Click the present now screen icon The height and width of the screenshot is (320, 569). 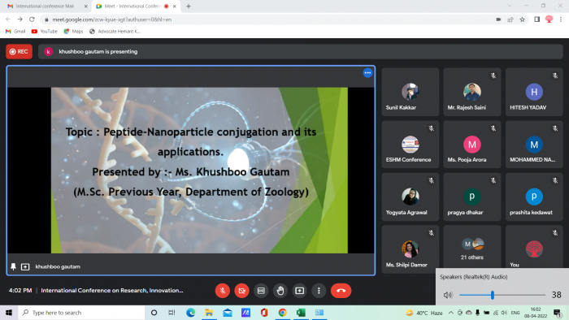[299, 291]
